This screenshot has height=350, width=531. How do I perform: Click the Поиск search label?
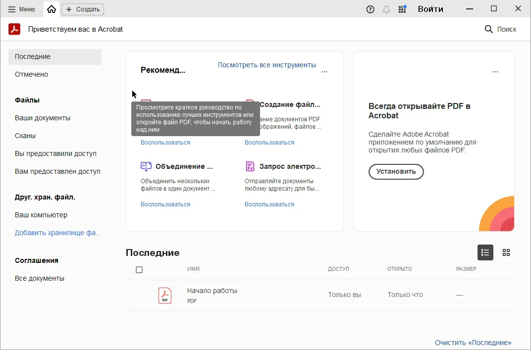click(x=507, y=29)
